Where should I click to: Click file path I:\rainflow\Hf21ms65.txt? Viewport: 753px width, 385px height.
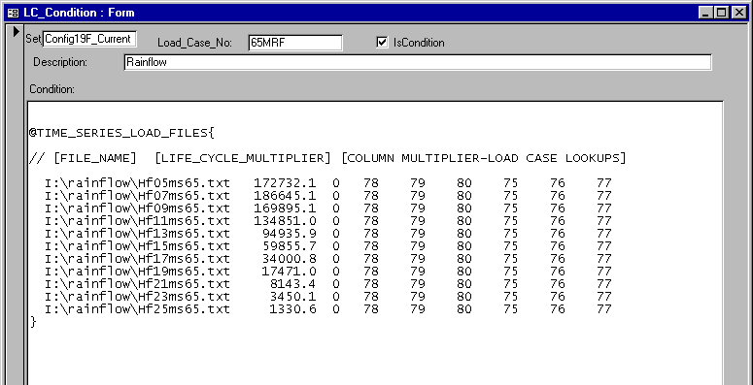137,284
